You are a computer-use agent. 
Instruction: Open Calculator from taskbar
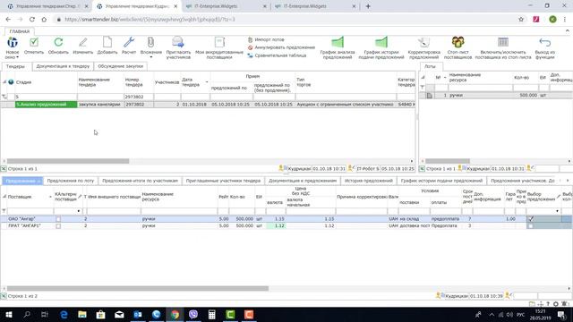(x=212, y=314)
